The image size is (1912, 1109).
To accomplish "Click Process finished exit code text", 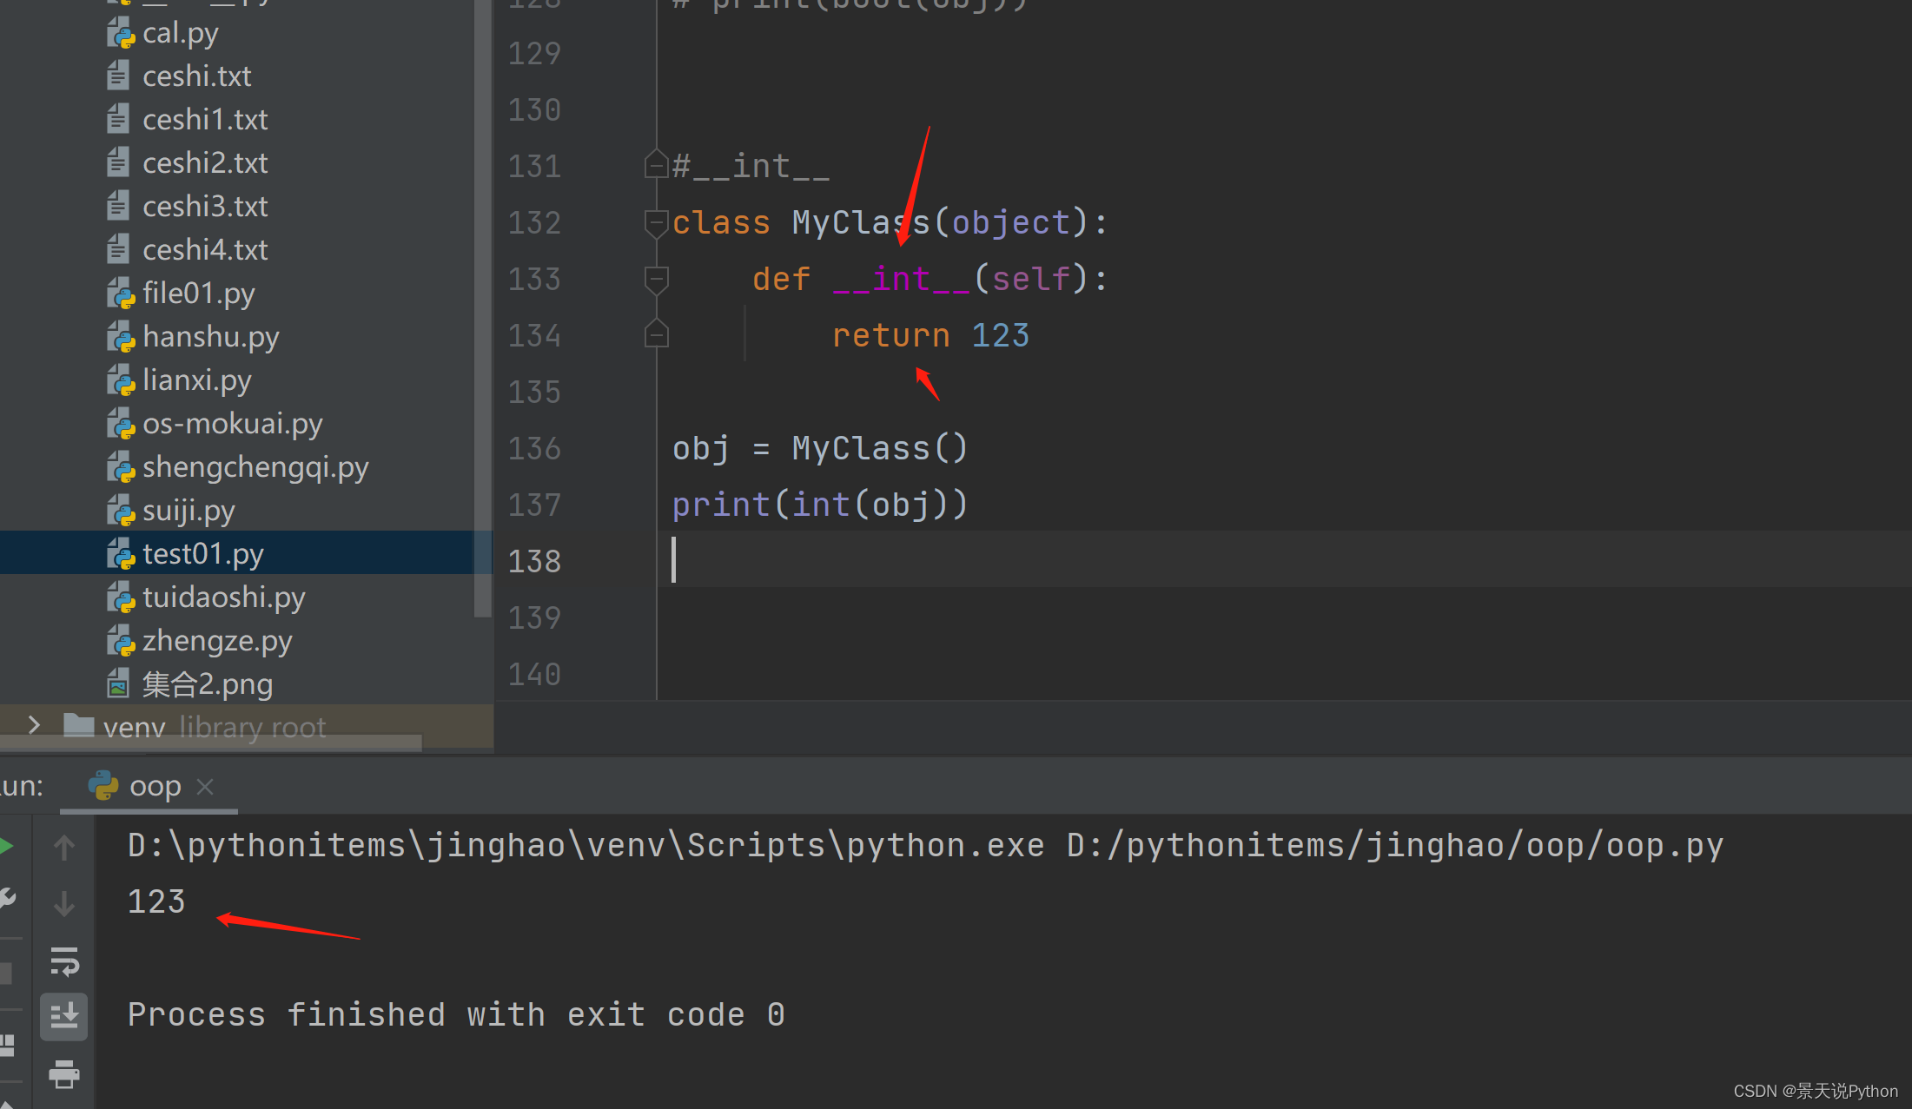I will tap(457, 1014).
